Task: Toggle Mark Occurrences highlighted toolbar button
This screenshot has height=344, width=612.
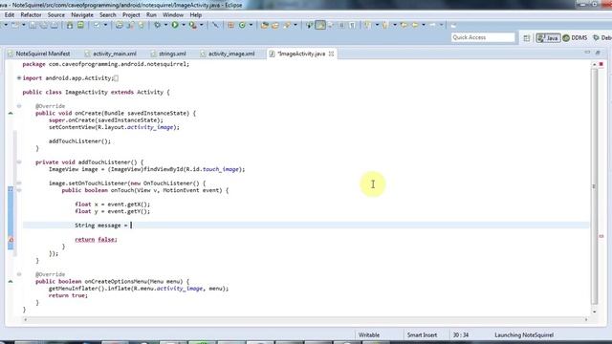Action: pos(320,26)
